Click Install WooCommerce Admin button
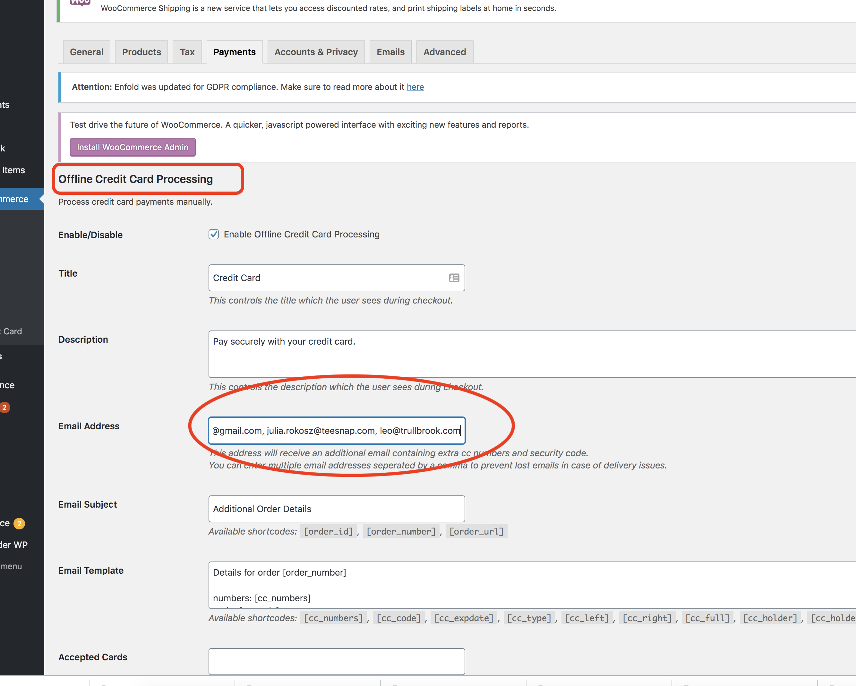This screenshot has width=856, height=686. coord(133,147)
